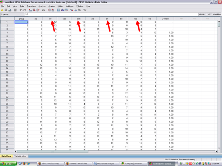
Task: Click the Dialog Recall toolbar icon
Action: [16, 10]
